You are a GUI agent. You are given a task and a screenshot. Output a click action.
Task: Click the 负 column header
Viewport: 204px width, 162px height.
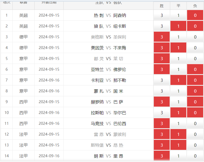pyautogui.click(x=195, y=6)
